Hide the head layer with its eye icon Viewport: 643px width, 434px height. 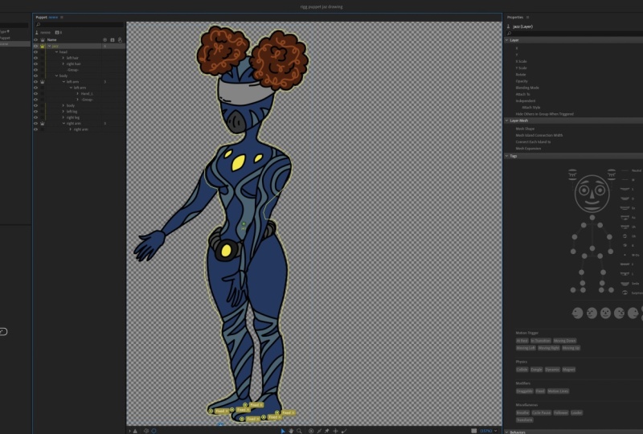pyautogui.click(x=35, y=52)
